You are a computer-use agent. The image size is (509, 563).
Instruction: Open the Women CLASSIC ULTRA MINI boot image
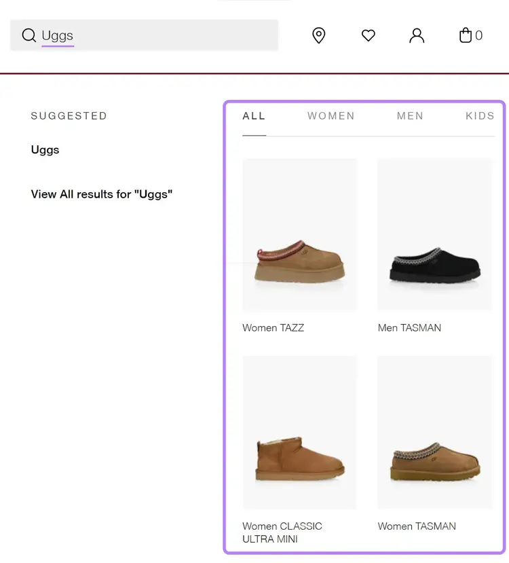click(x=300, y=433)
